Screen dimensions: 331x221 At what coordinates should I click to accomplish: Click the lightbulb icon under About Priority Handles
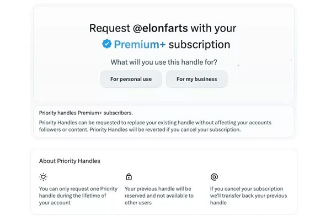44,177
